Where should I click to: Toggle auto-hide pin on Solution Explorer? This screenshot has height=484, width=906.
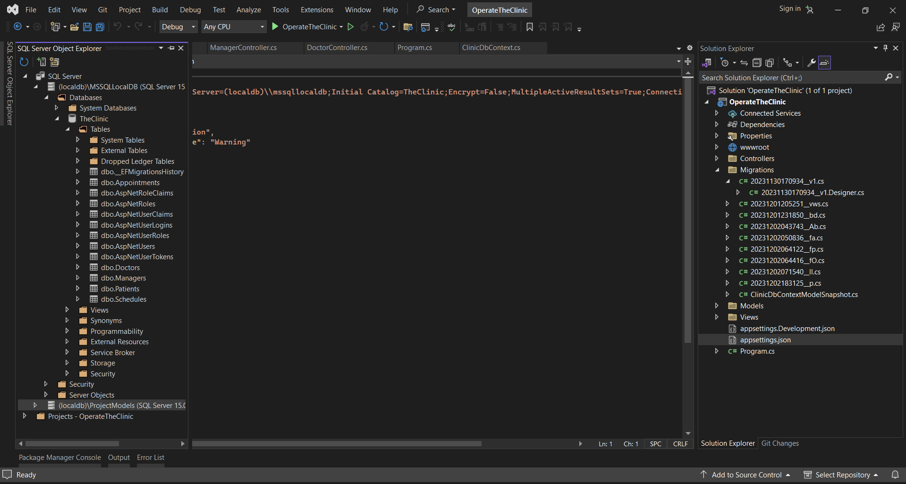pyautogui.click(x=886, y=48)
